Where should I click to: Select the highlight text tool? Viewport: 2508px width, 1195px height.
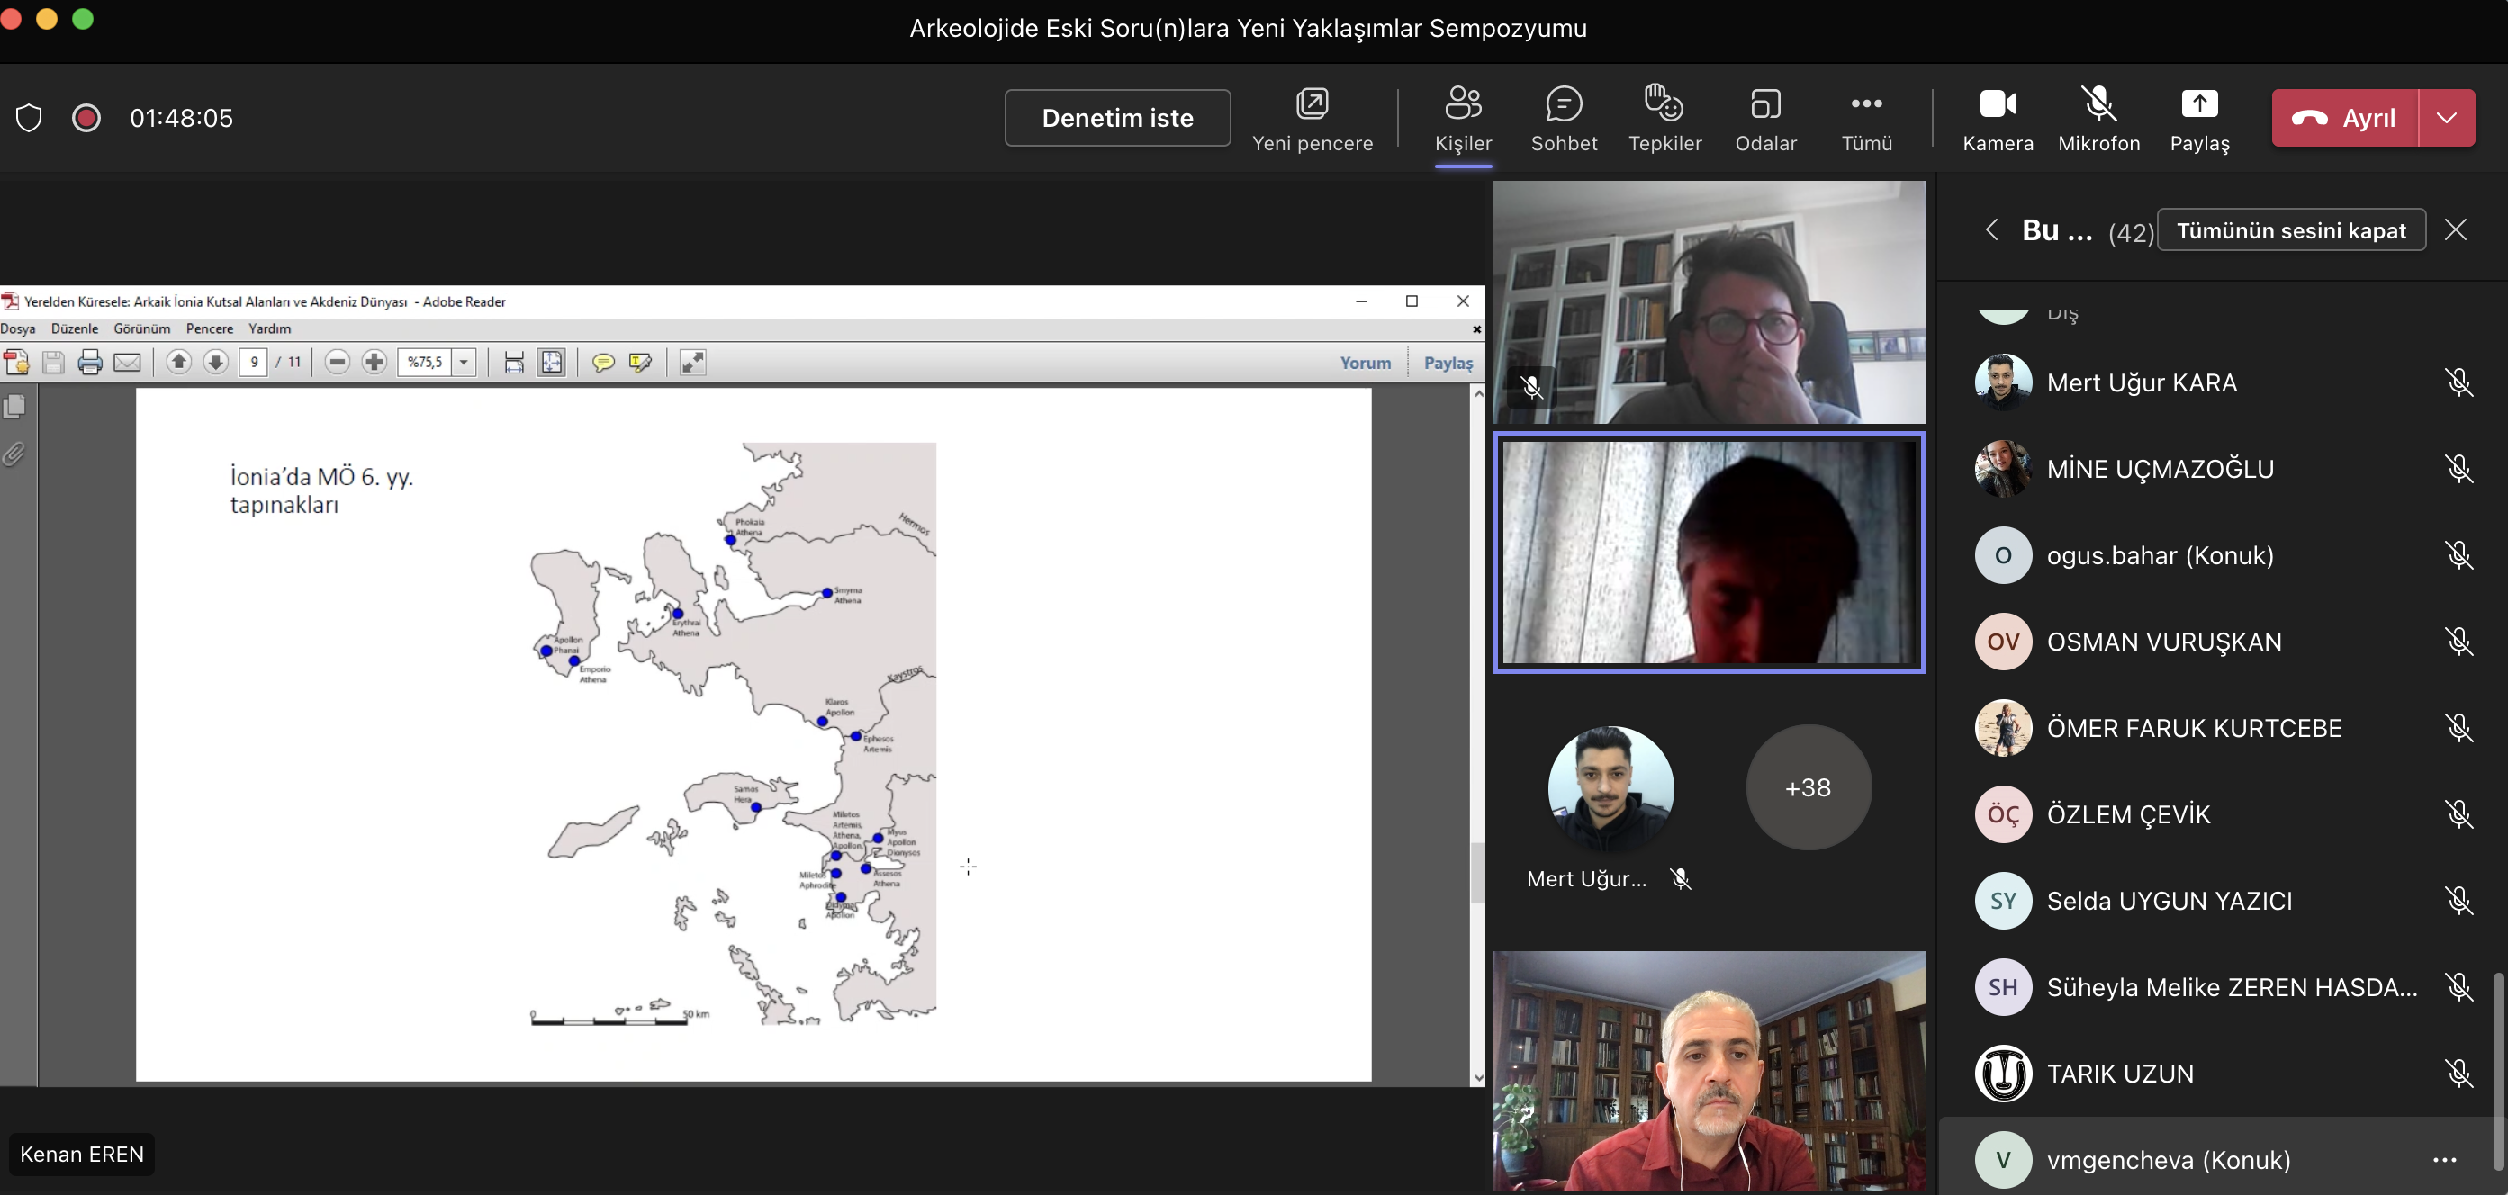tap(640, 362)
